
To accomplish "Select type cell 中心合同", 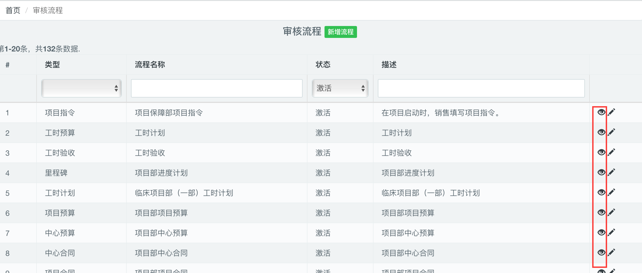I will point(60,253).
